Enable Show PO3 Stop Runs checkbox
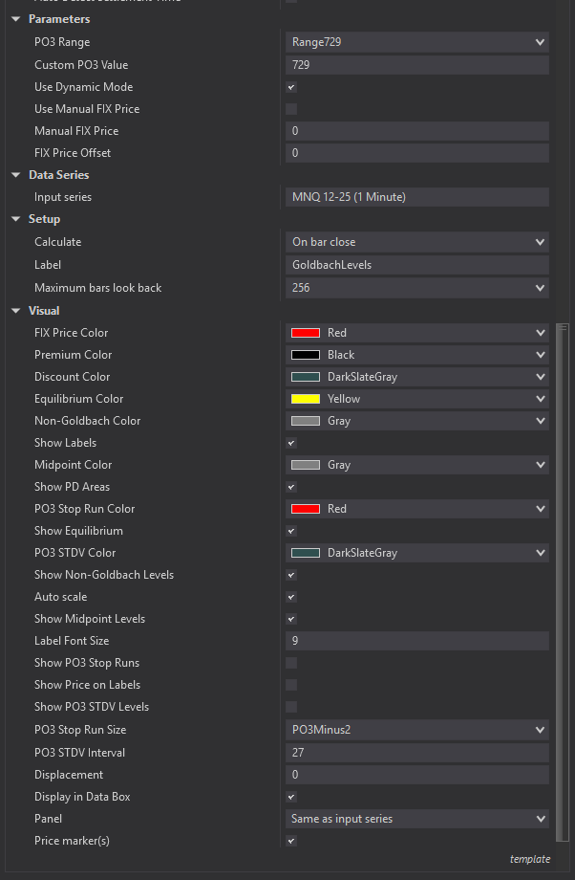 point(291,663)
